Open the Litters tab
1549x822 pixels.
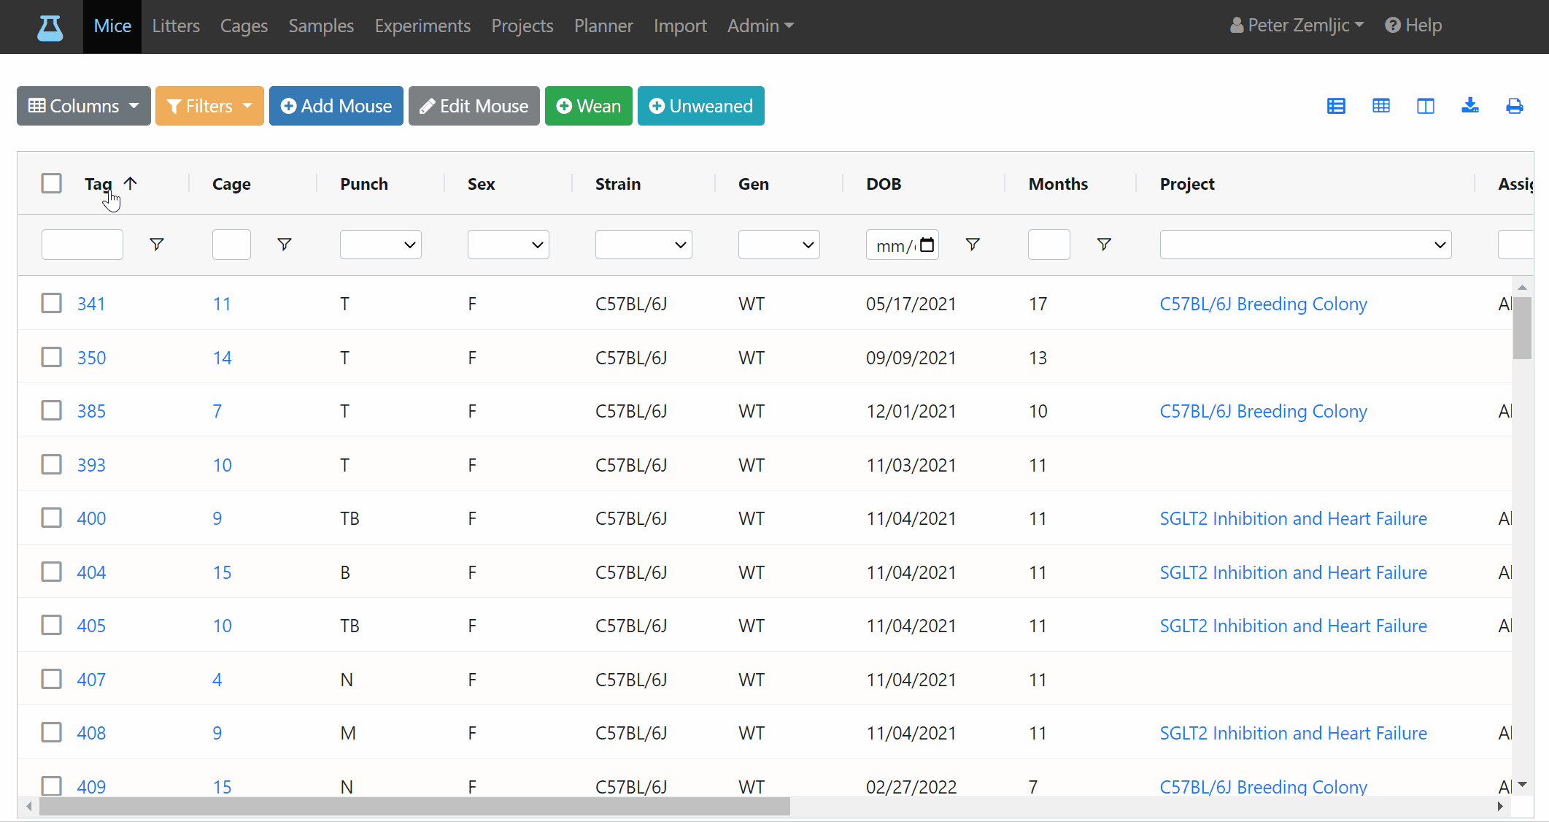coord(176,26)
